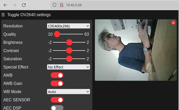The width and height of the screenshot is (179, 110).
Task: Click the browser forward arrow
Action: point(15,5)
